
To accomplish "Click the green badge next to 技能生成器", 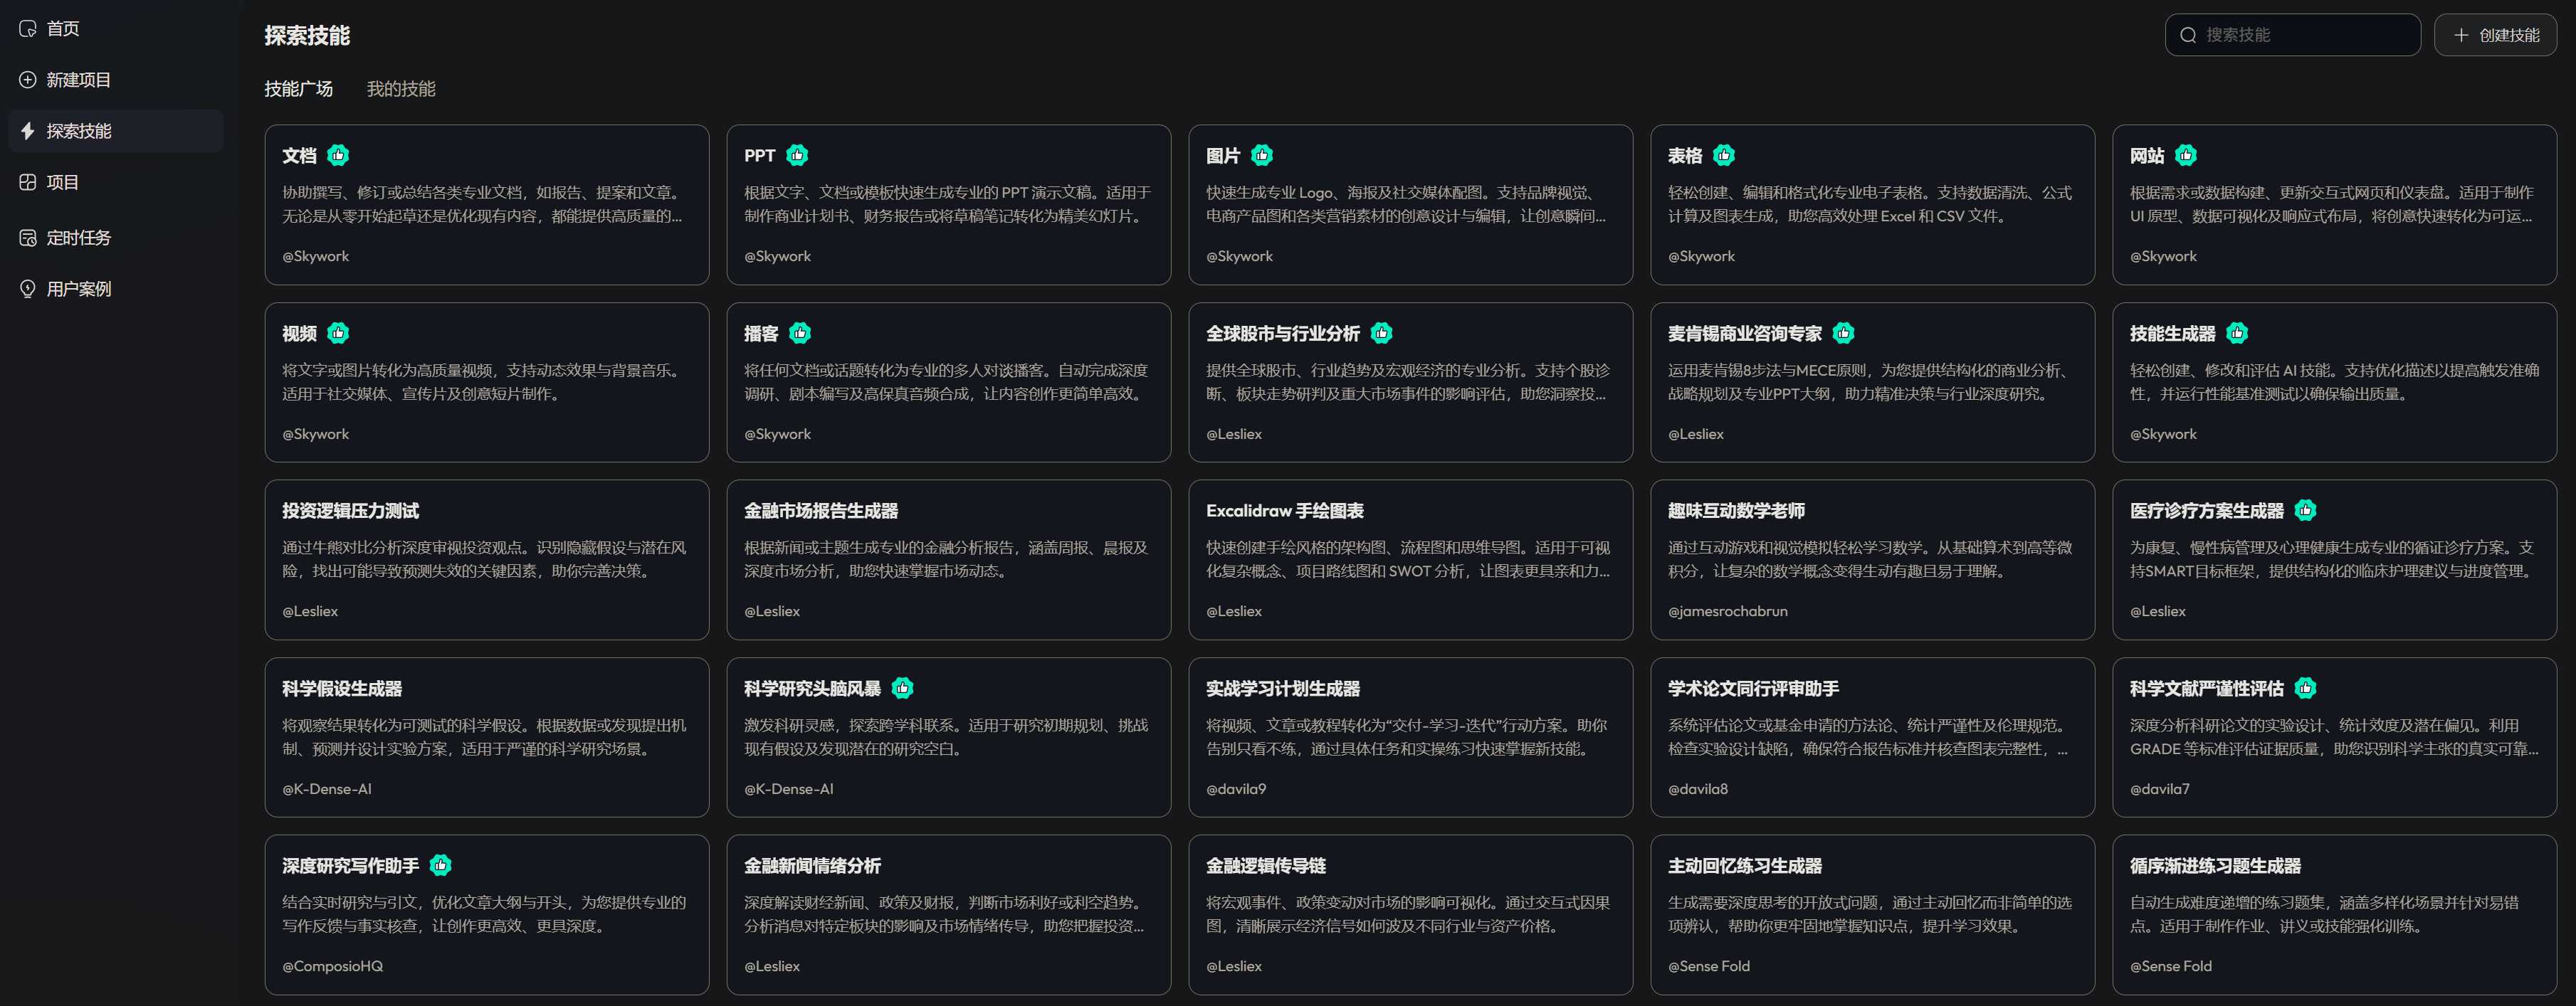I will pos(2237,333).
